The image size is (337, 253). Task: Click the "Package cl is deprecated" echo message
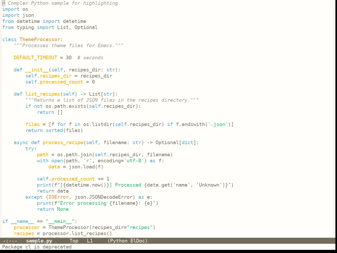pos(37,247)
